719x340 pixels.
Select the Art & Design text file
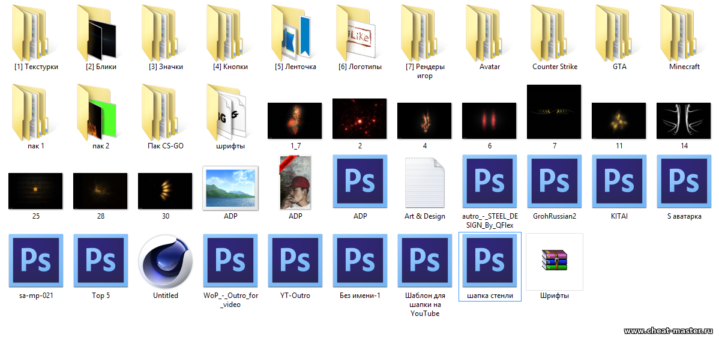[x=425, y=182]
